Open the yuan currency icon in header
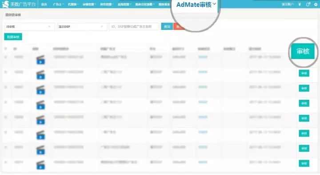Viewport: 320px width, 175px height. [300, 4]
